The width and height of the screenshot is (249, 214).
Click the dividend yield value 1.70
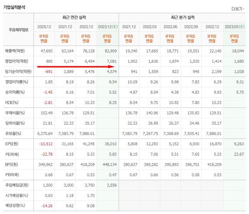coord(91,195)
